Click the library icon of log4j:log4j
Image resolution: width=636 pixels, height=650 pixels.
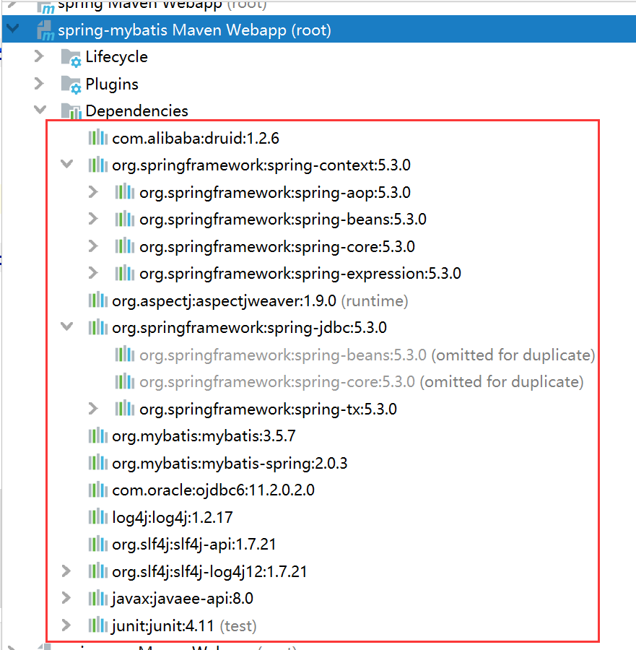tap(98, 517)
